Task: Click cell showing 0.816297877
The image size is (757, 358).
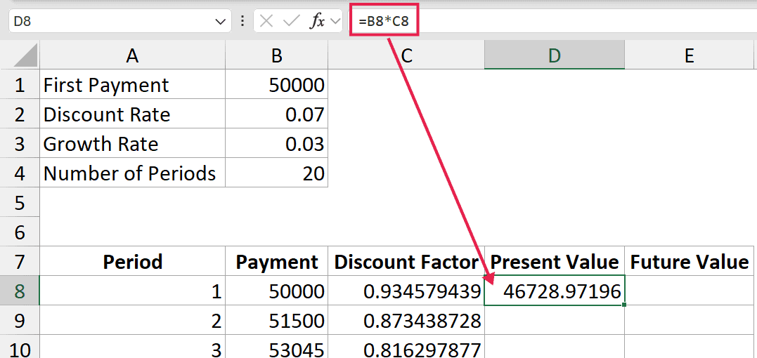Action: (406, 347)
